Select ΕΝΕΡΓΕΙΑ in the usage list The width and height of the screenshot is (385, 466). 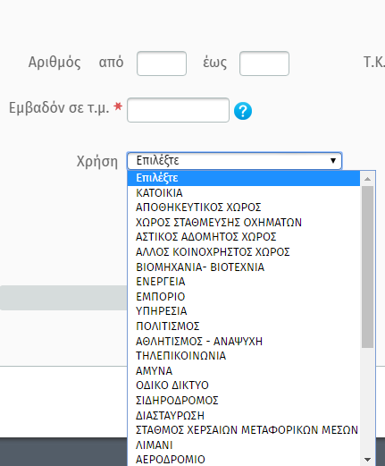coord(244,282)
